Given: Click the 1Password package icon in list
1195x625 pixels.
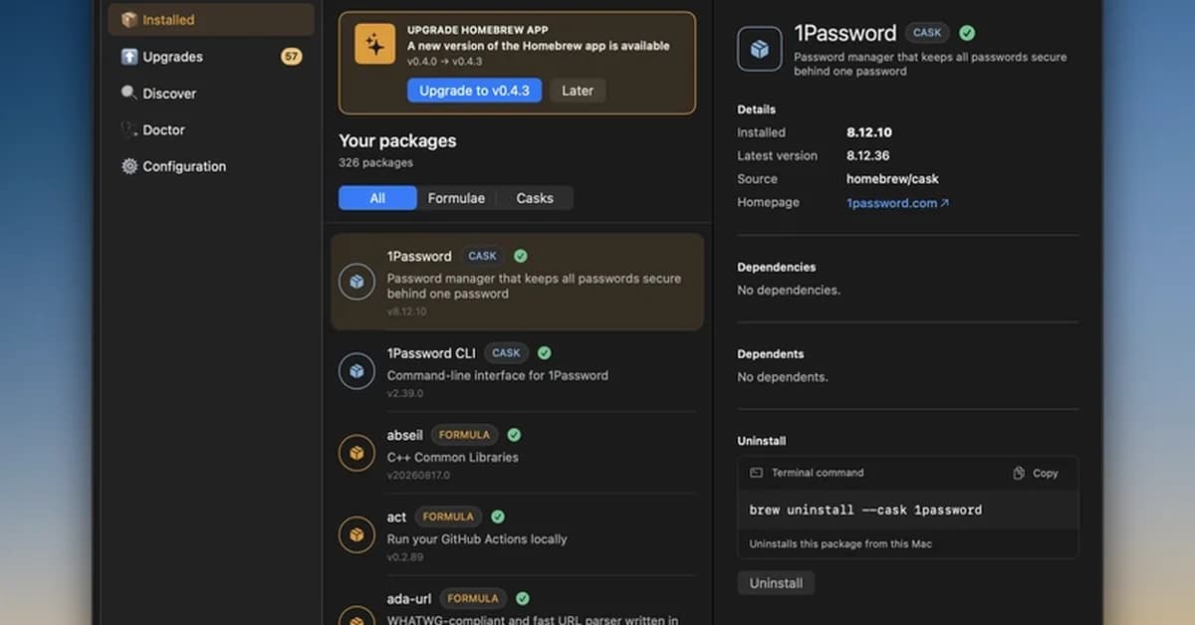Looking at the screenshot, I should coord(357,282).
